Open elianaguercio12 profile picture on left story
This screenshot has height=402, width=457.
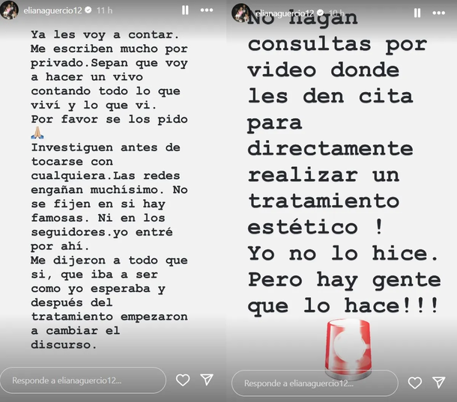pos(9,10)
